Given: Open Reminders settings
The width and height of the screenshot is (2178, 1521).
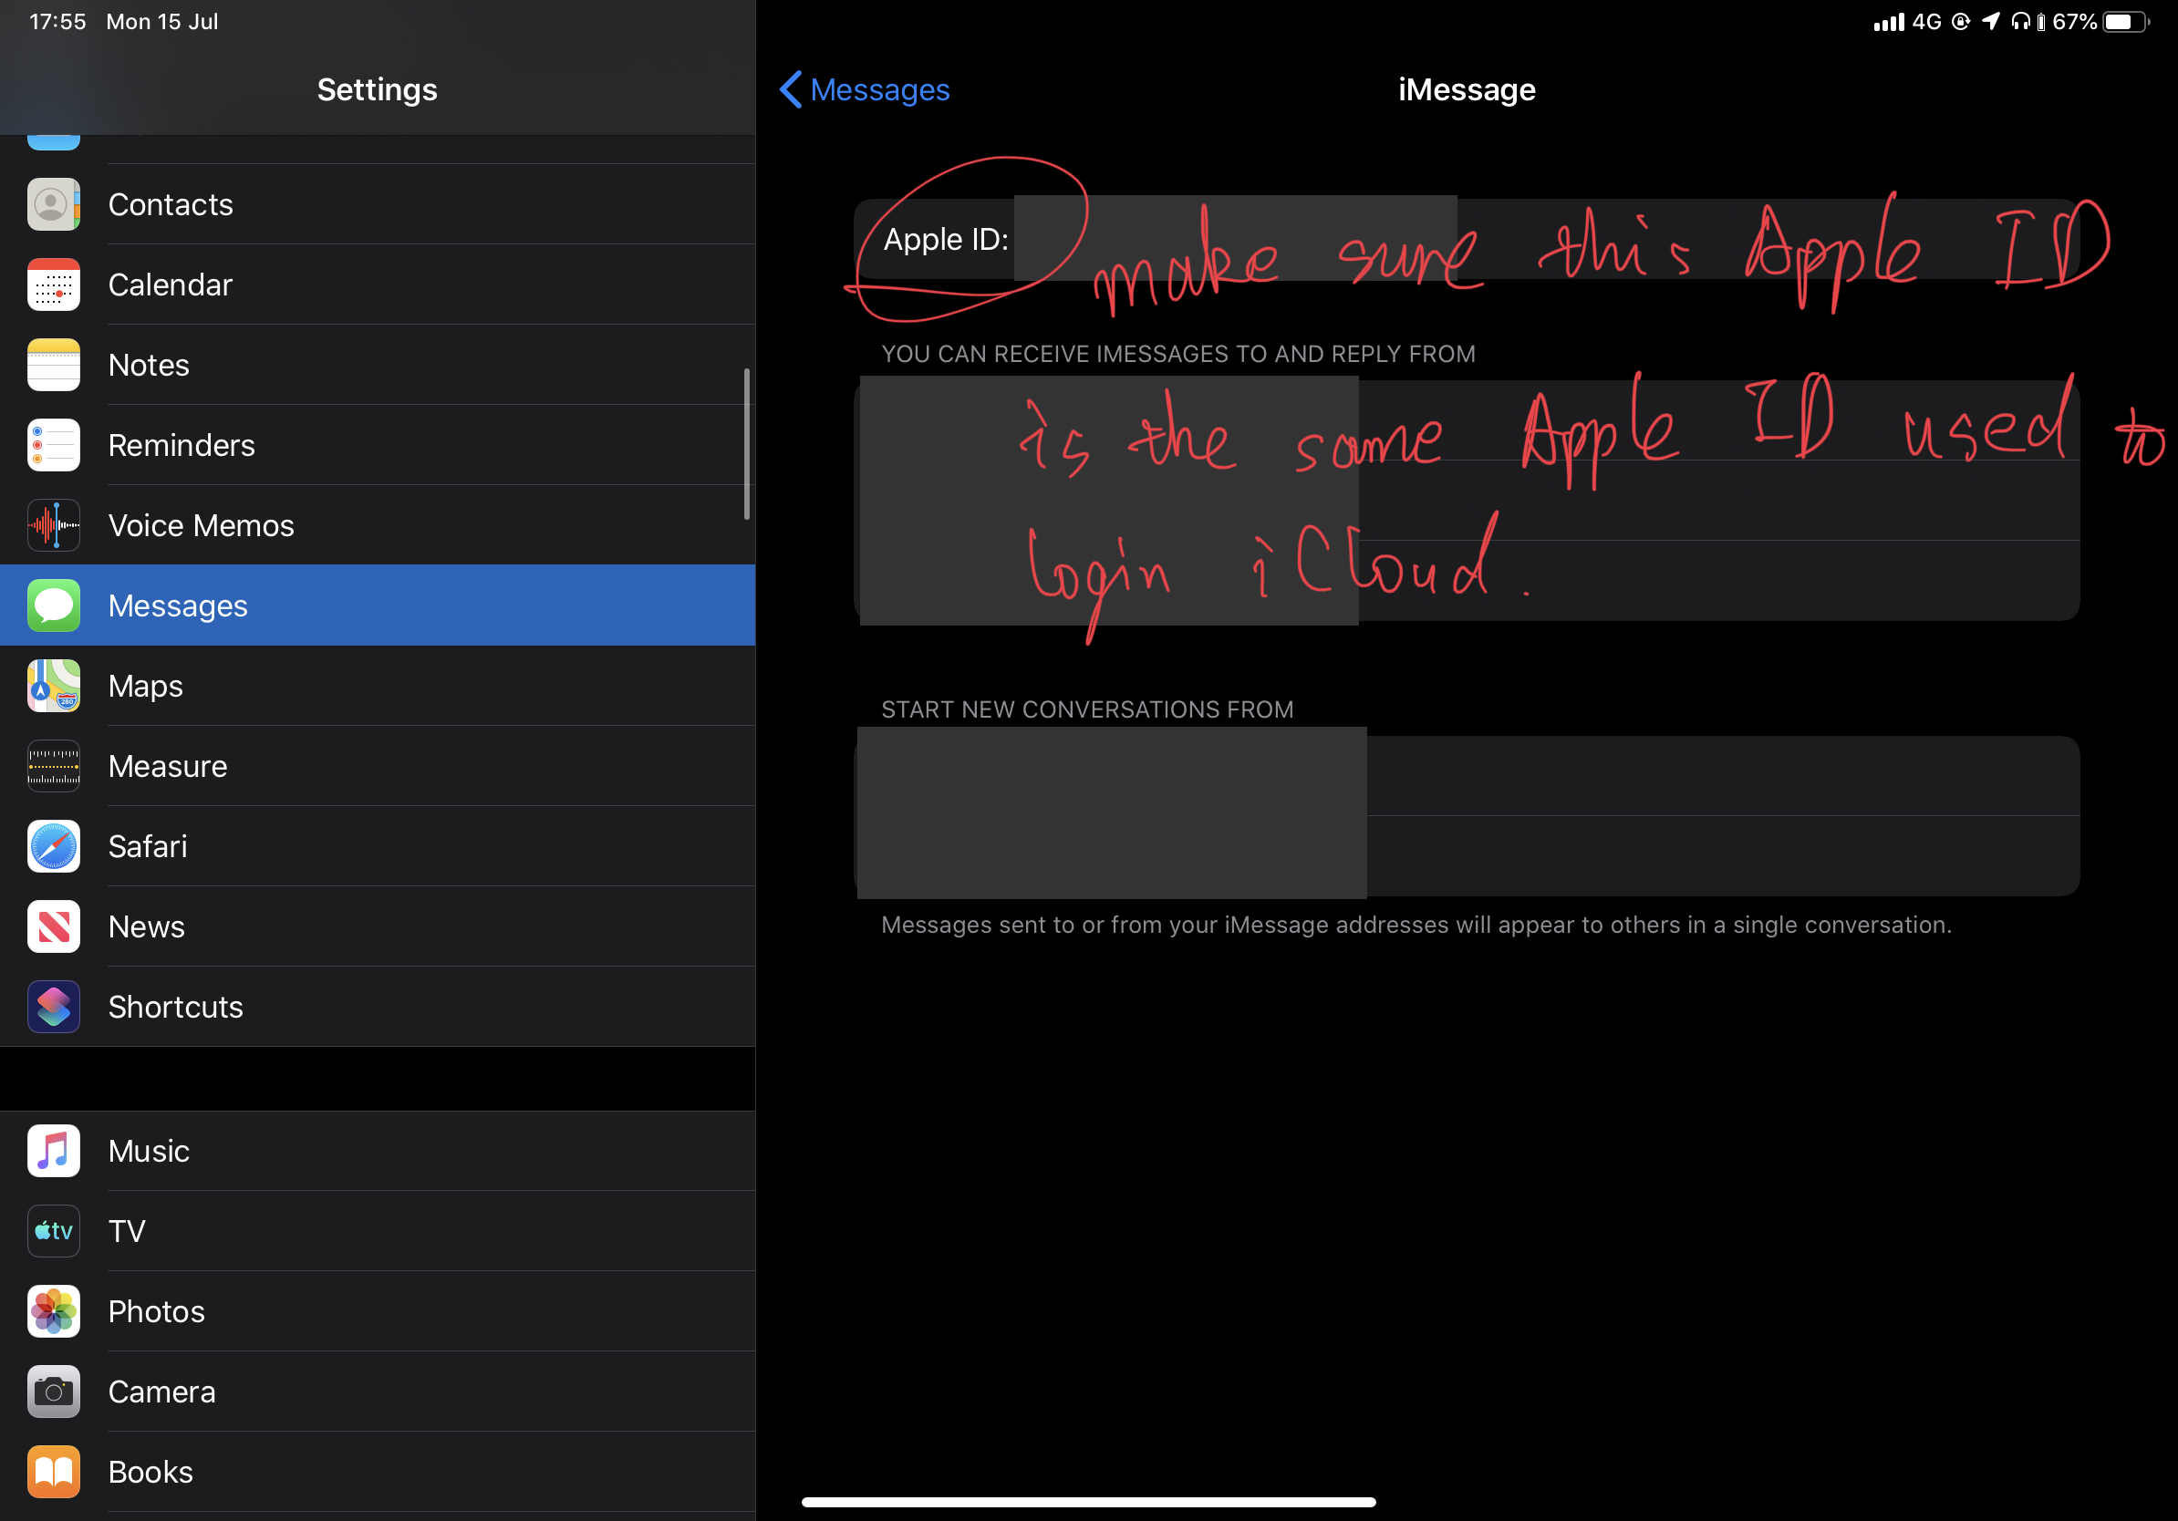Looking at the screenshot, I should [378, 445].
